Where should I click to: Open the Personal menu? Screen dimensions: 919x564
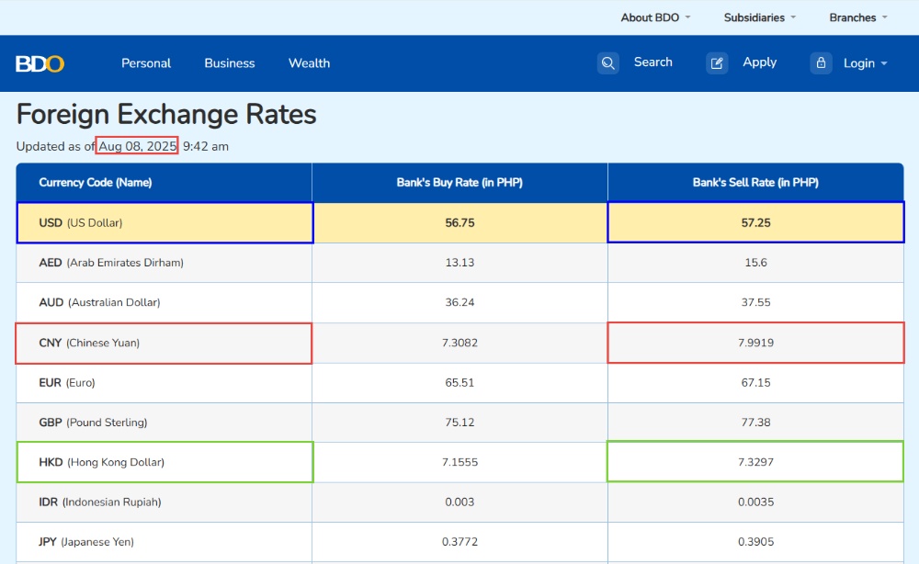coord(146,63)
